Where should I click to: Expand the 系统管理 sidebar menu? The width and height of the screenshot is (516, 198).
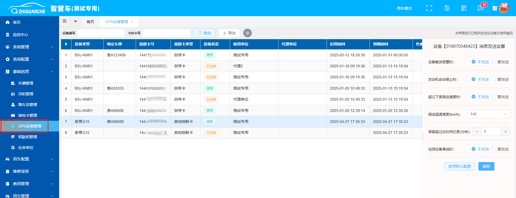point(30,47)
